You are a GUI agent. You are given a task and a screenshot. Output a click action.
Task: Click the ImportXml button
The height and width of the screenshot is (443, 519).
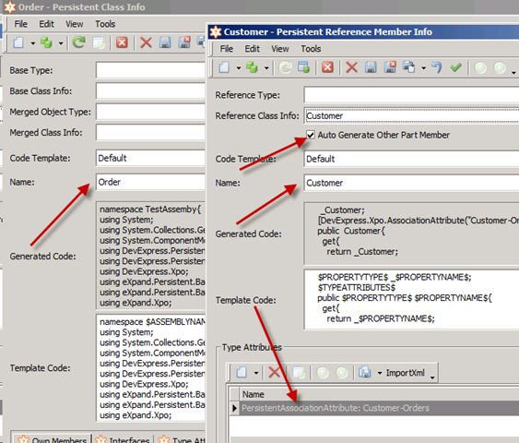[x=405, y=373]
